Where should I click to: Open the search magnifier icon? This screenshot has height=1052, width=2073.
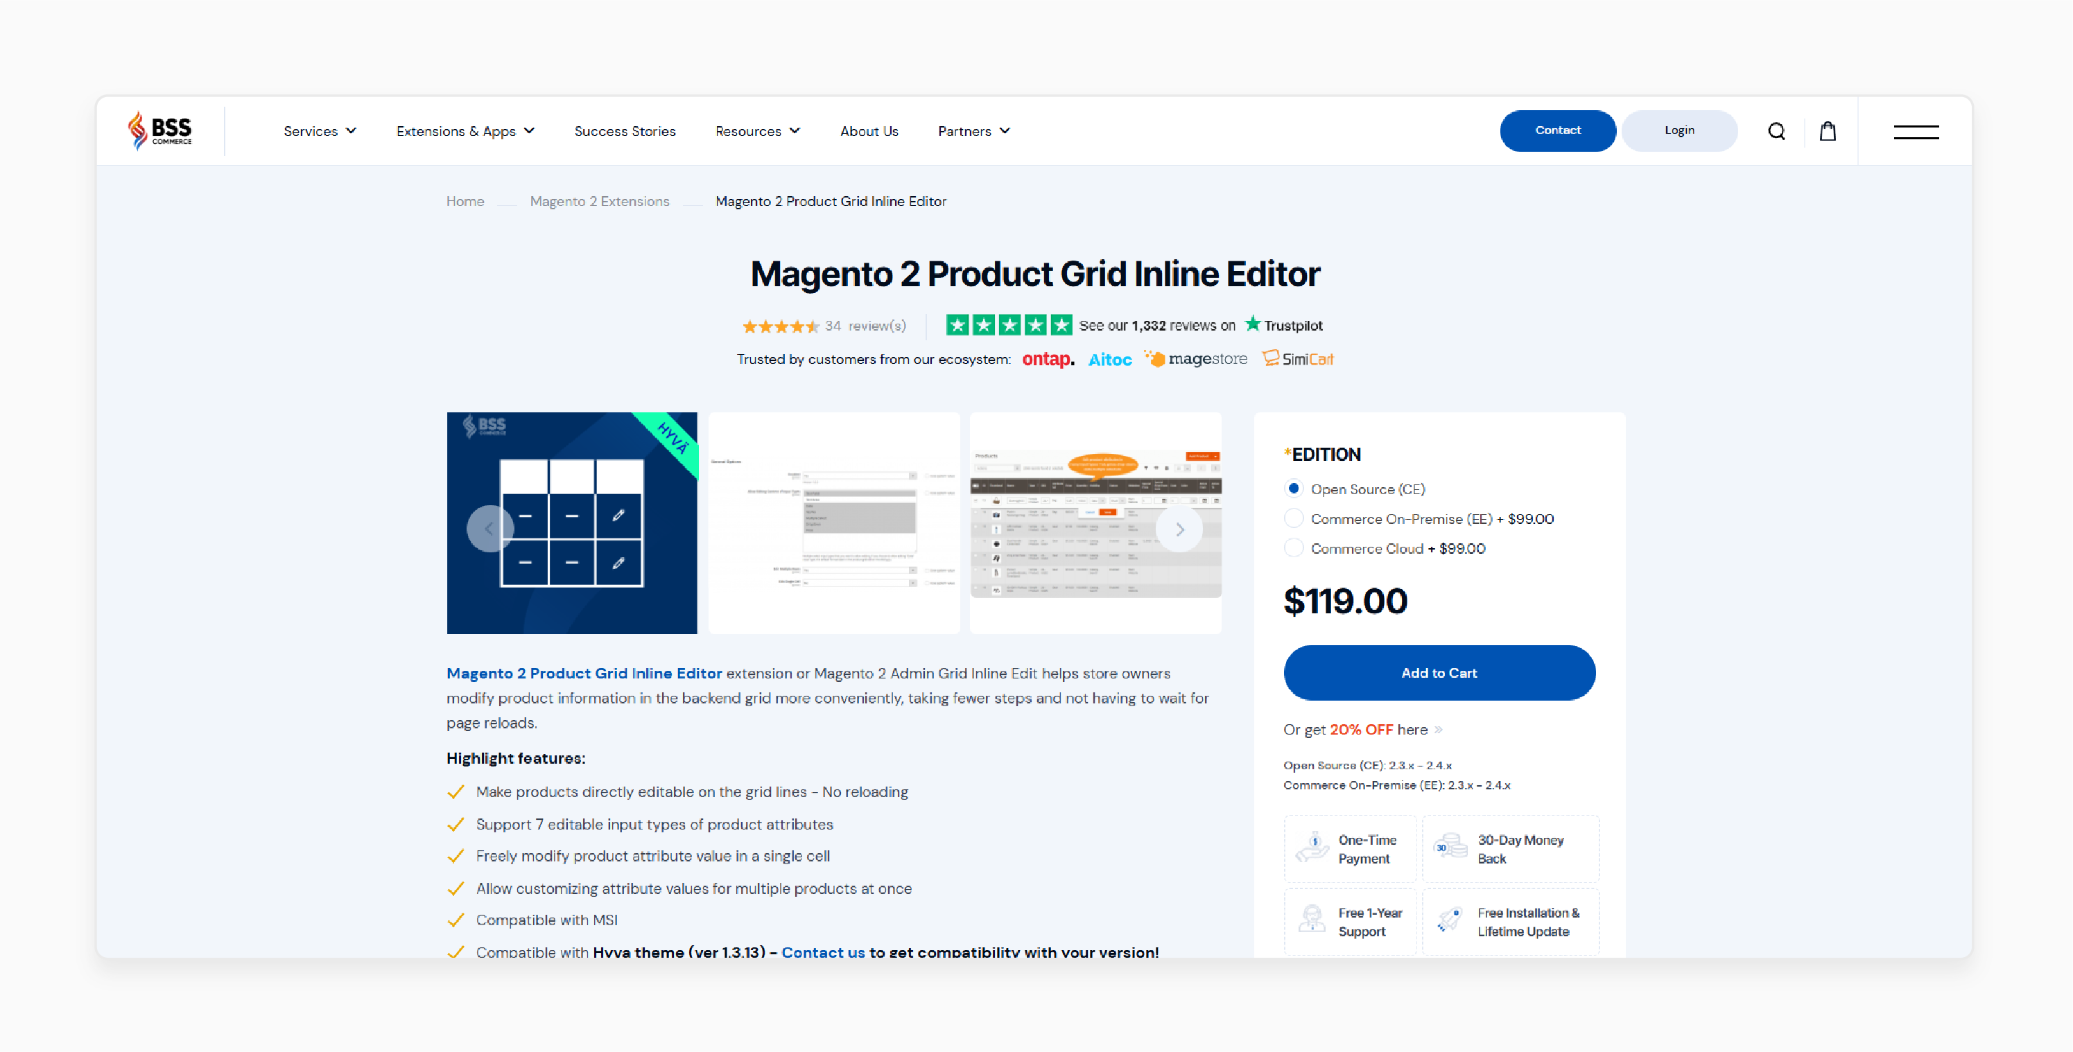1776,131
